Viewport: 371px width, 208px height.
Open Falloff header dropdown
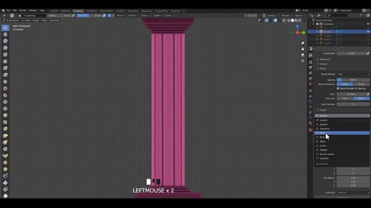157,16
